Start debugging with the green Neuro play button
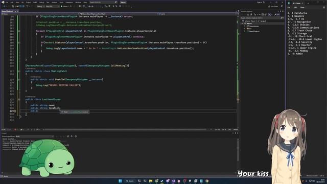The image size is (327, 184). point(64,6)
